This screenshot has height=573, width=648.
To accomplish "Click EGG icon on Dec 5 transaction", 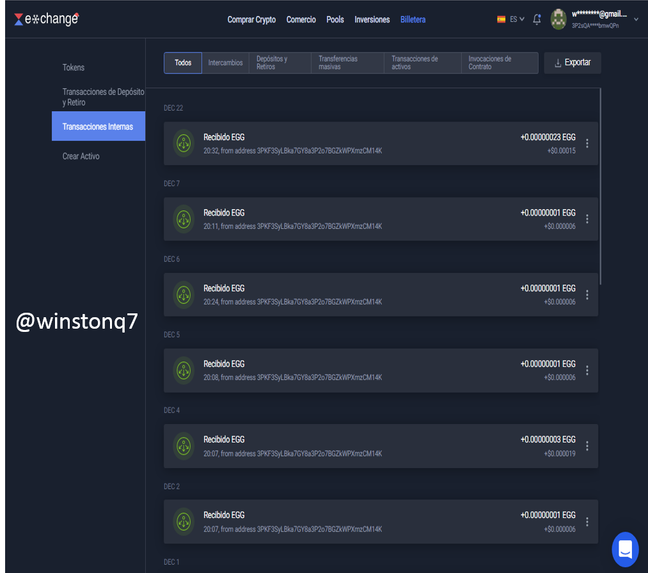I will click(184, 370).
